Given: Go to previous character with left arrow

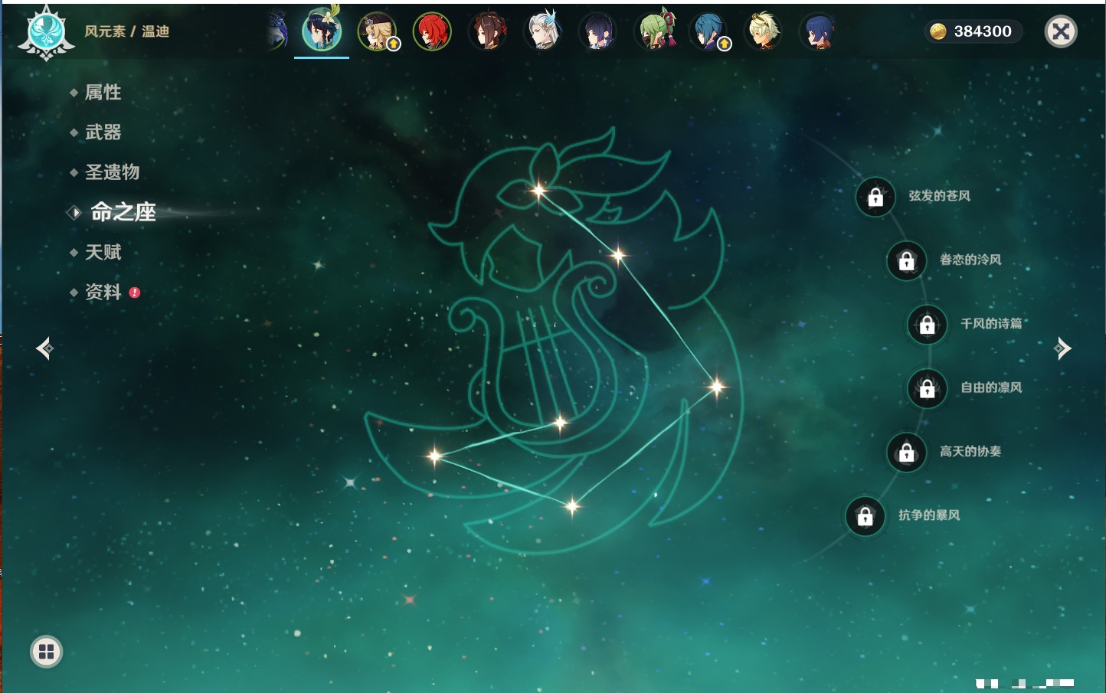Looking at the screenshot, I should click(44, 348).
